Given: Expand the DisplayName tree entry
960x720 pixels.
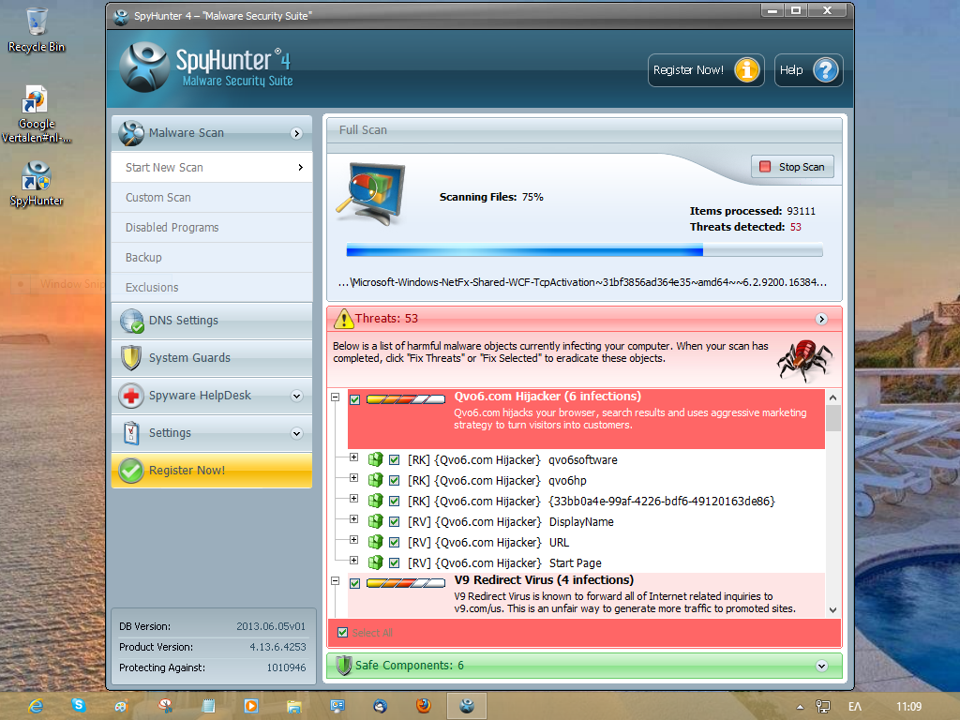Looking at the screenshot, I should coord(353,519).
